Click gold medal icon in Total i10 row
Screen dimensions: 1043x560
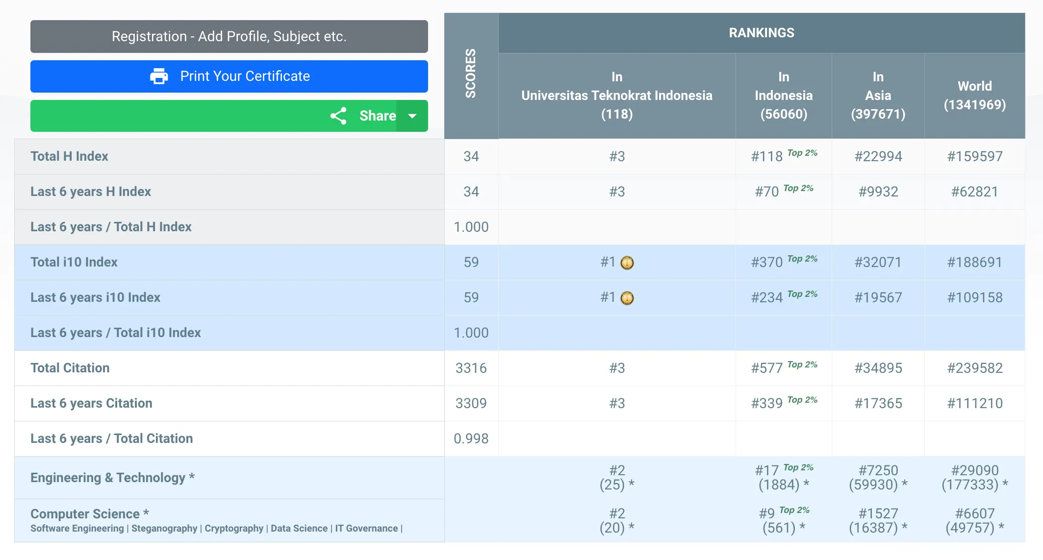[627, 263]
